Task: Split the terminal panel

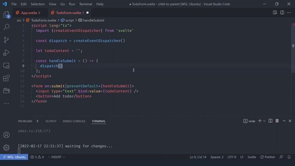Action: tap(271, 121)
